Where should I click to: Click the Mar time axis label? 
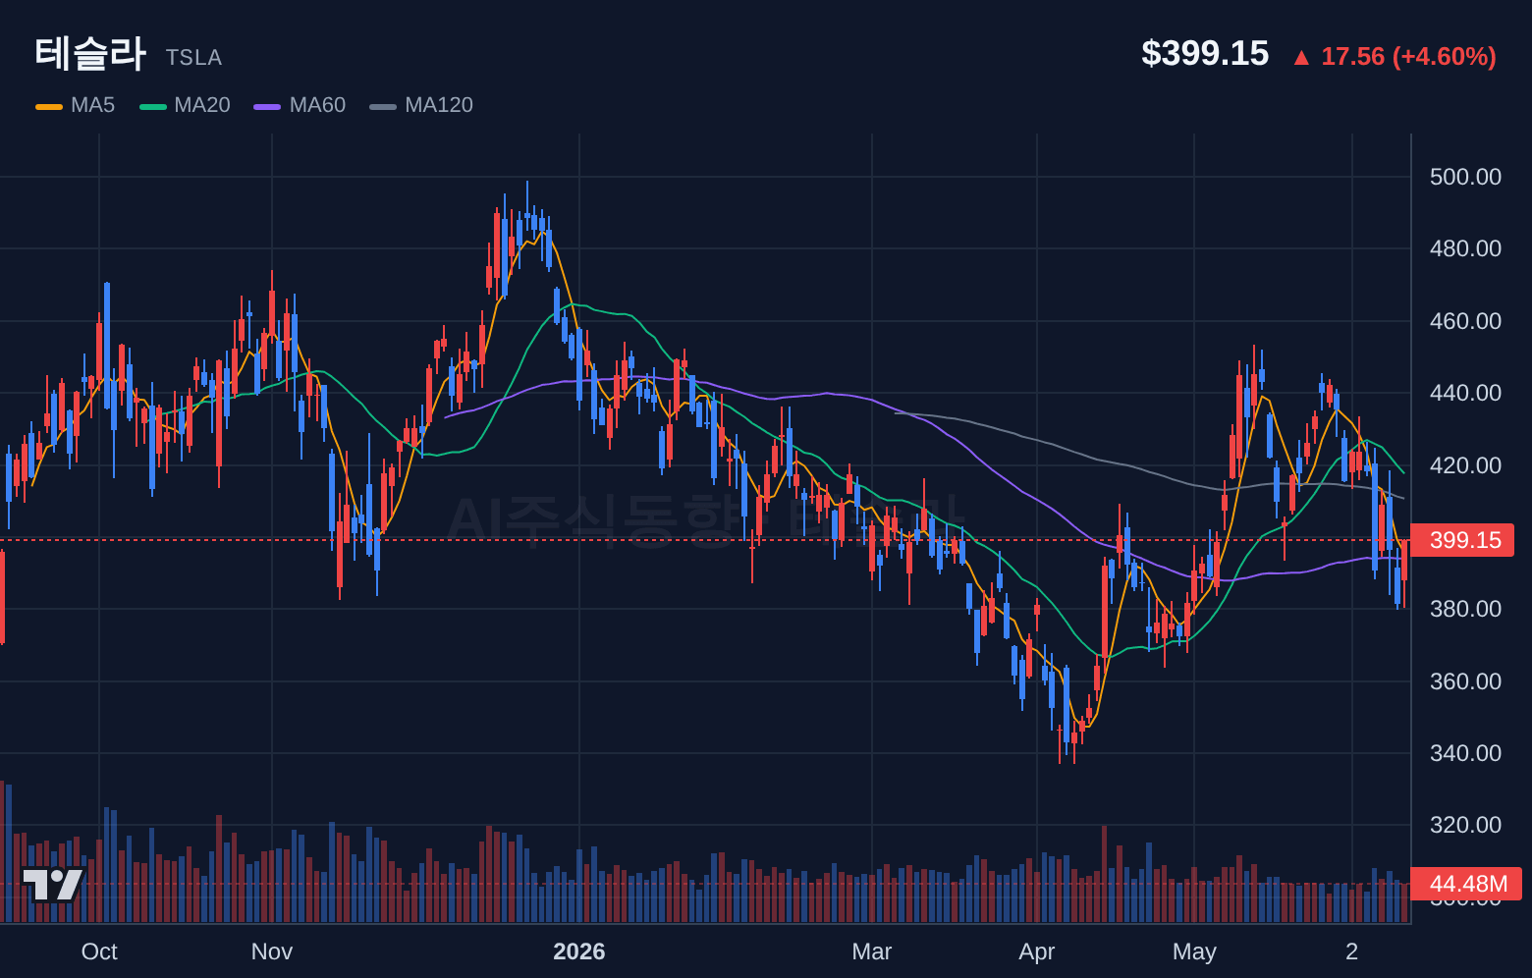pos(872,951)
